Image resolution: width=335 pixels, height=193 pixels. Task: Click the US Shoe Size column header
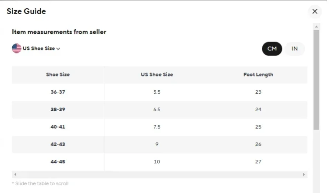point(157,74)
